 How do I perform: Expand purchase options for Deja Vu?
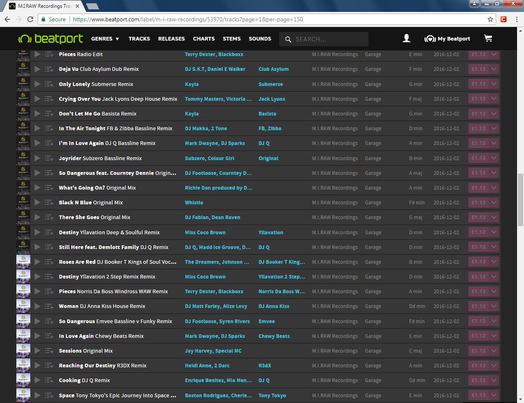tap(494, 69)
